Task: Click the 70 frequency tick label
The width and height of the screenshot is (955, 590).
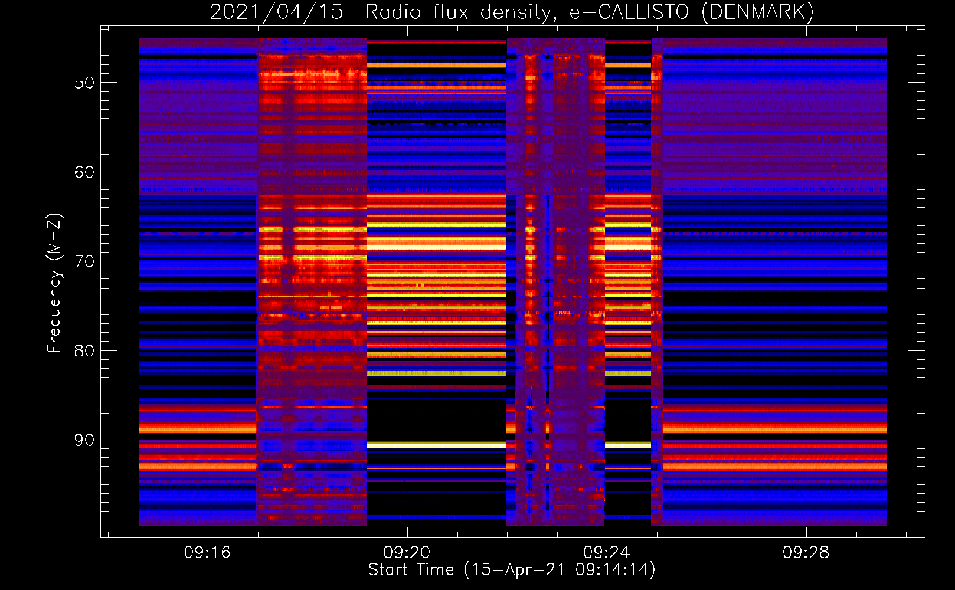Action: tap(84, 261)
